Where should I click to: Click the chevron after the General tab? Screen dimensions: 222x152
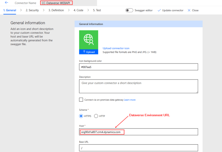21,10
